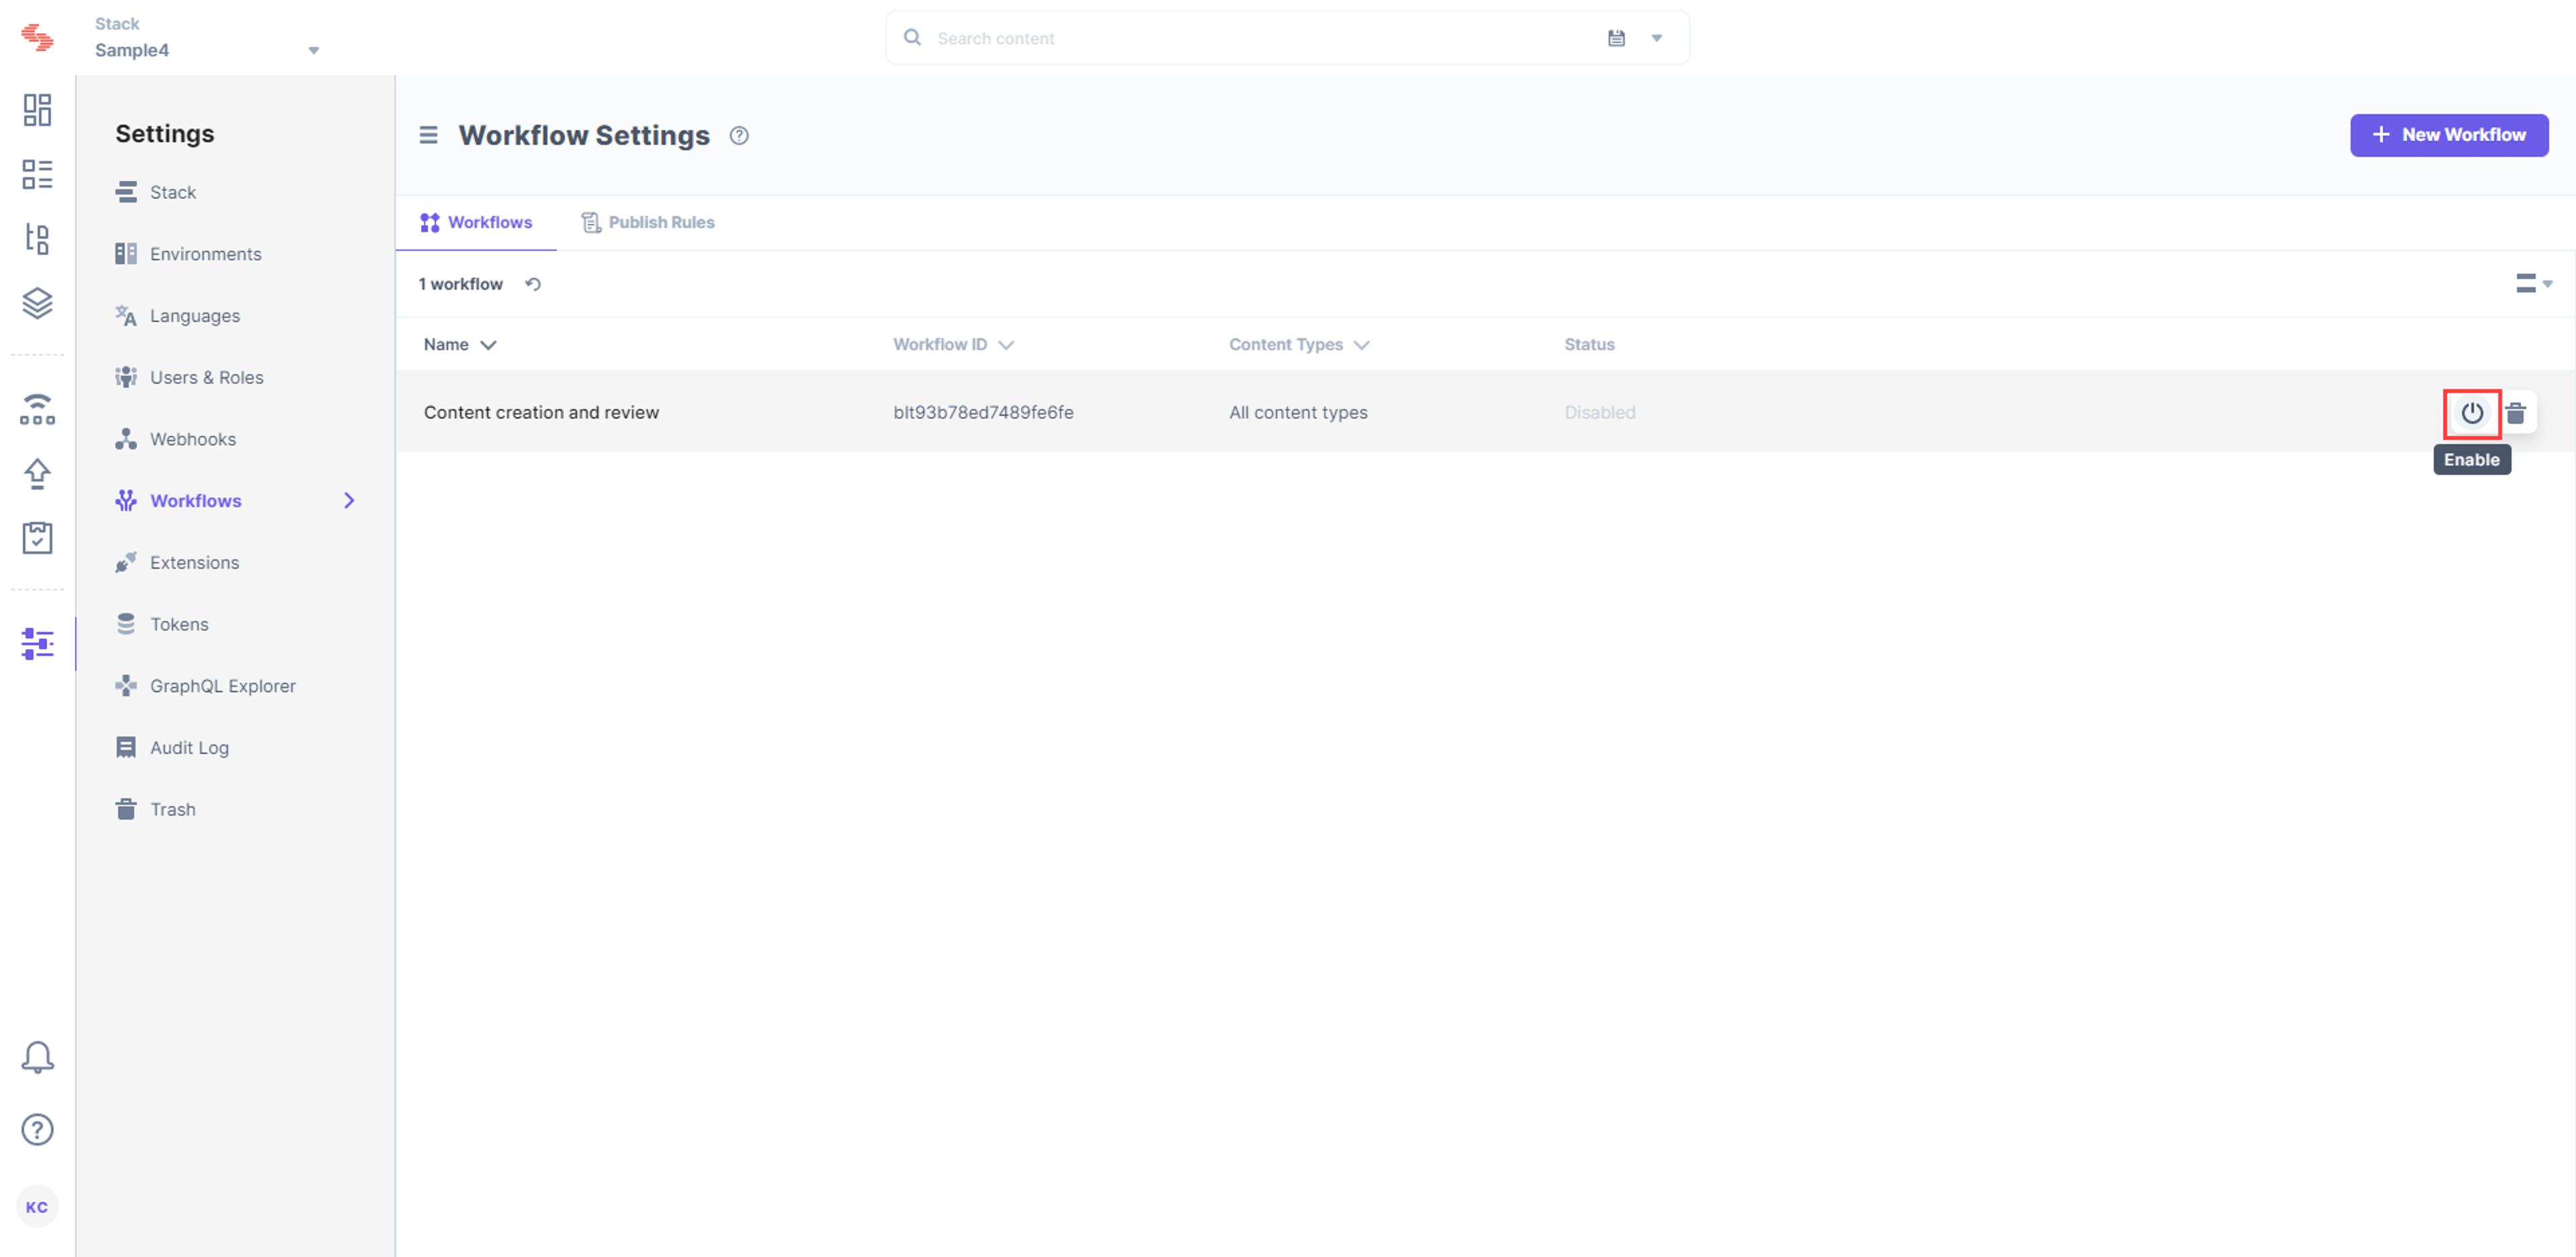This screenshot has width=2576, height=1257.
Task: Click the Status column header
Action: [1589, 344]
